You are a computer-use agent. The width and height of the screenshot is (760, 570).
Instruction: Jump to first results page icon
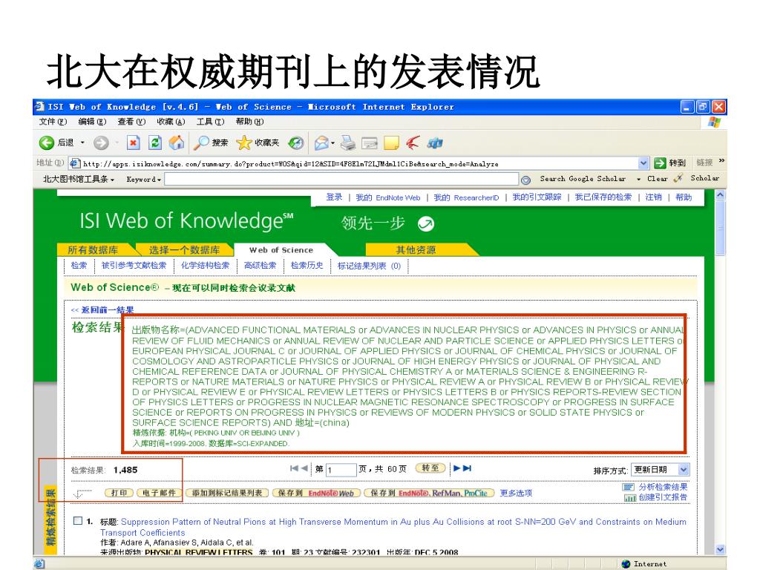294,468
